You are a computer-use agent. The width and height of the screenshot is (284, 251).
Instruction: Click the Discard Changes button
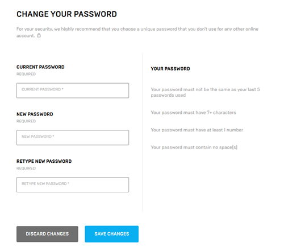coord(47,234)
